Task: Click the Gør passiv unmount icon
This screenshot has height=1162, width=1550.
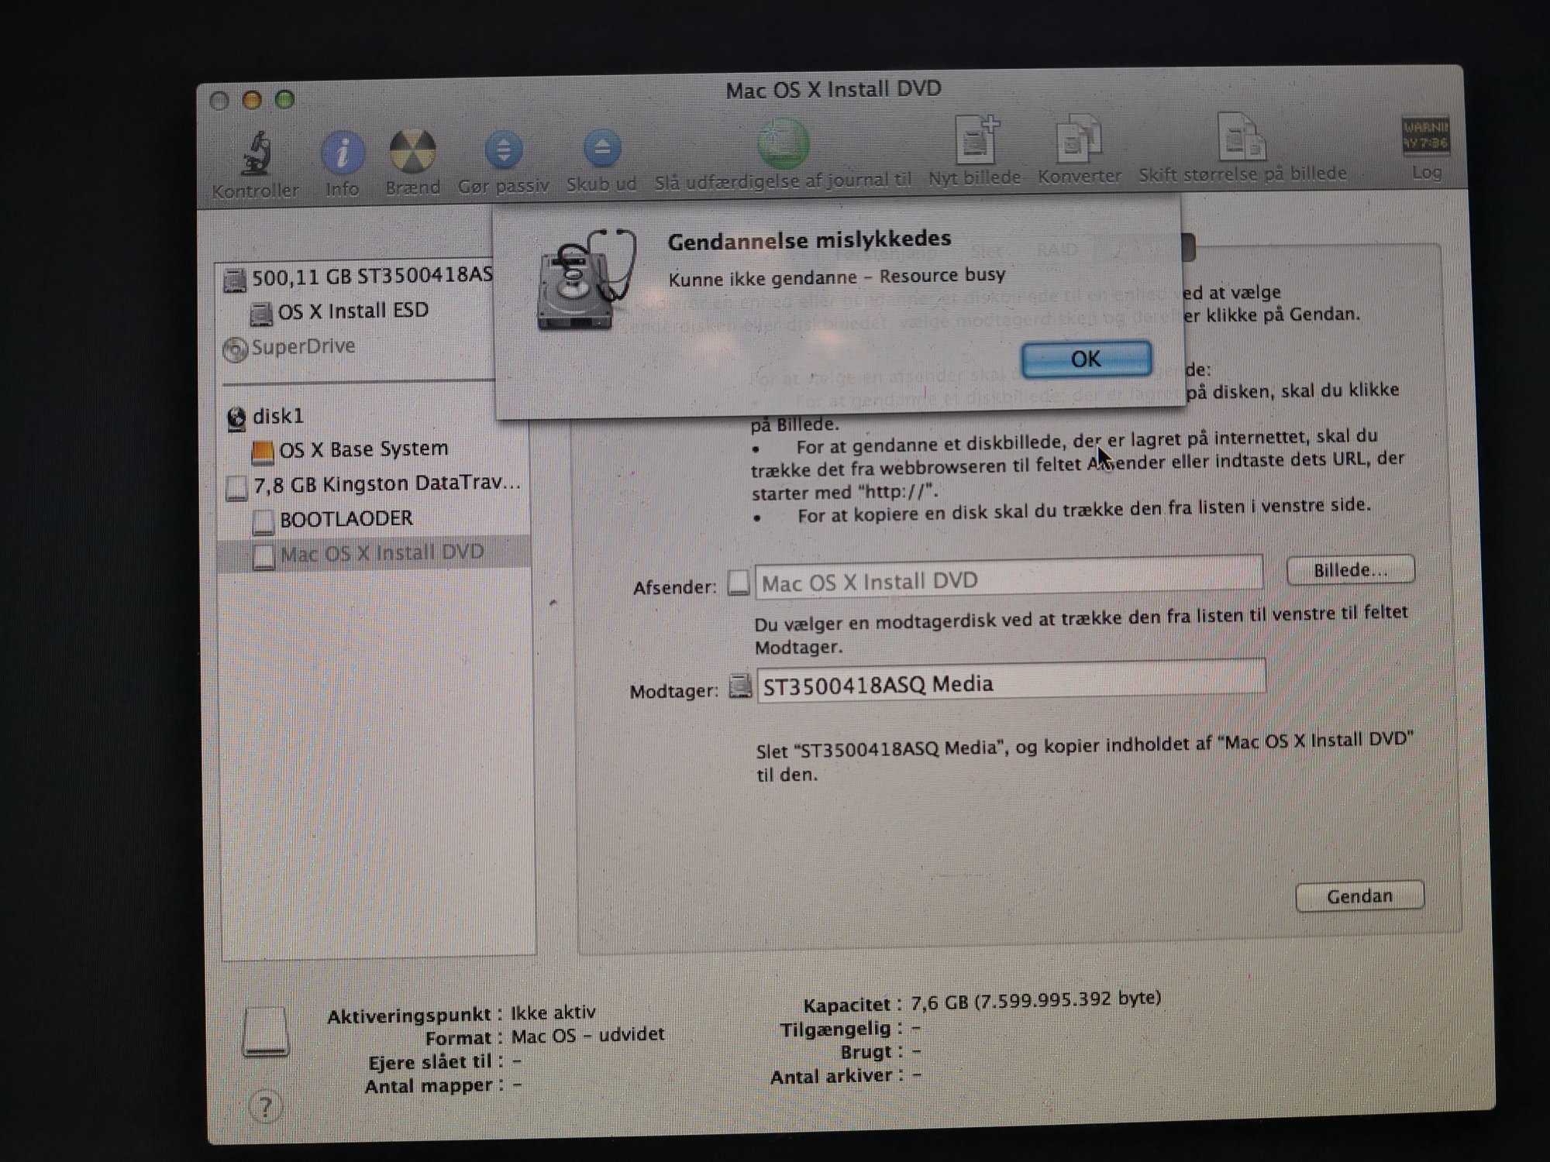Action: [504, 150]
